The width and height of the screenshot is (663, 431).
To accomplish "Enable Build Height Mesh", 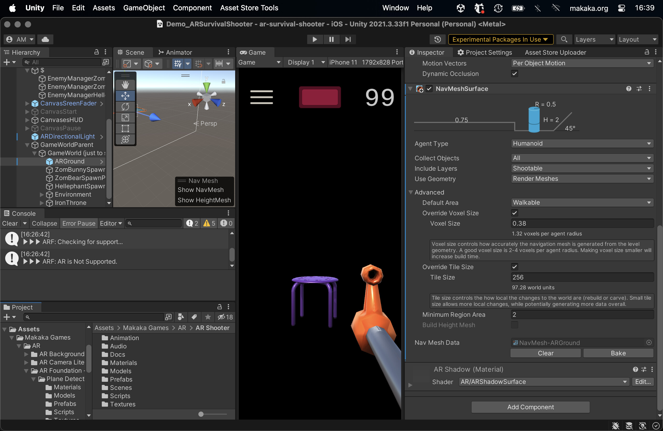I will pos(515,325).
